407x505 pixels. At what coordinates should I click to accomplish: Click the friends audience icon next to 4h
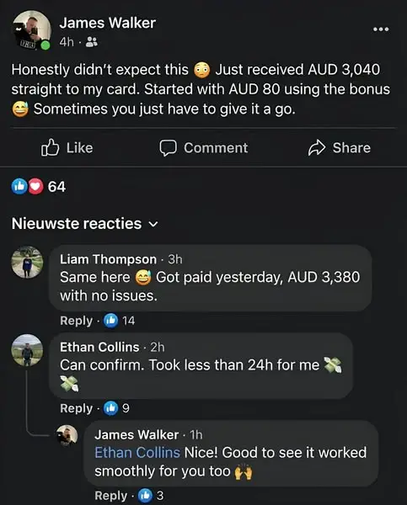(92, 42)
